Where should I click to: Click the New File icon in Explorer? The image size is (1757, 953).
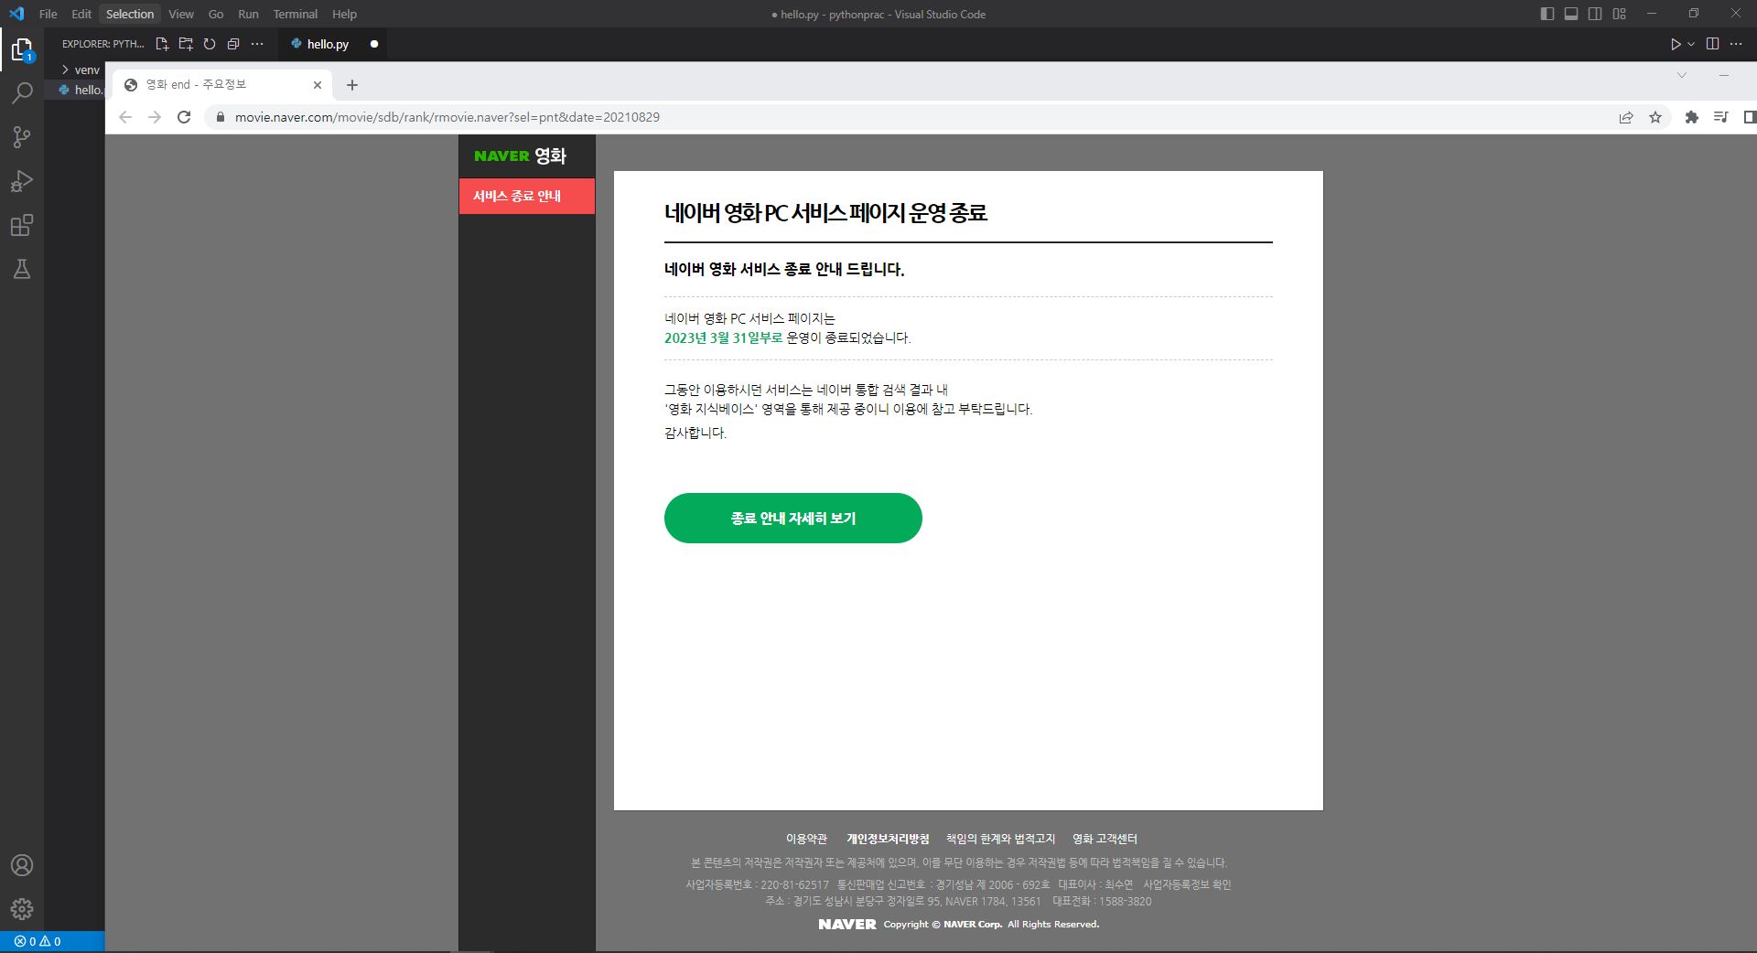click(x=162, y=44)
